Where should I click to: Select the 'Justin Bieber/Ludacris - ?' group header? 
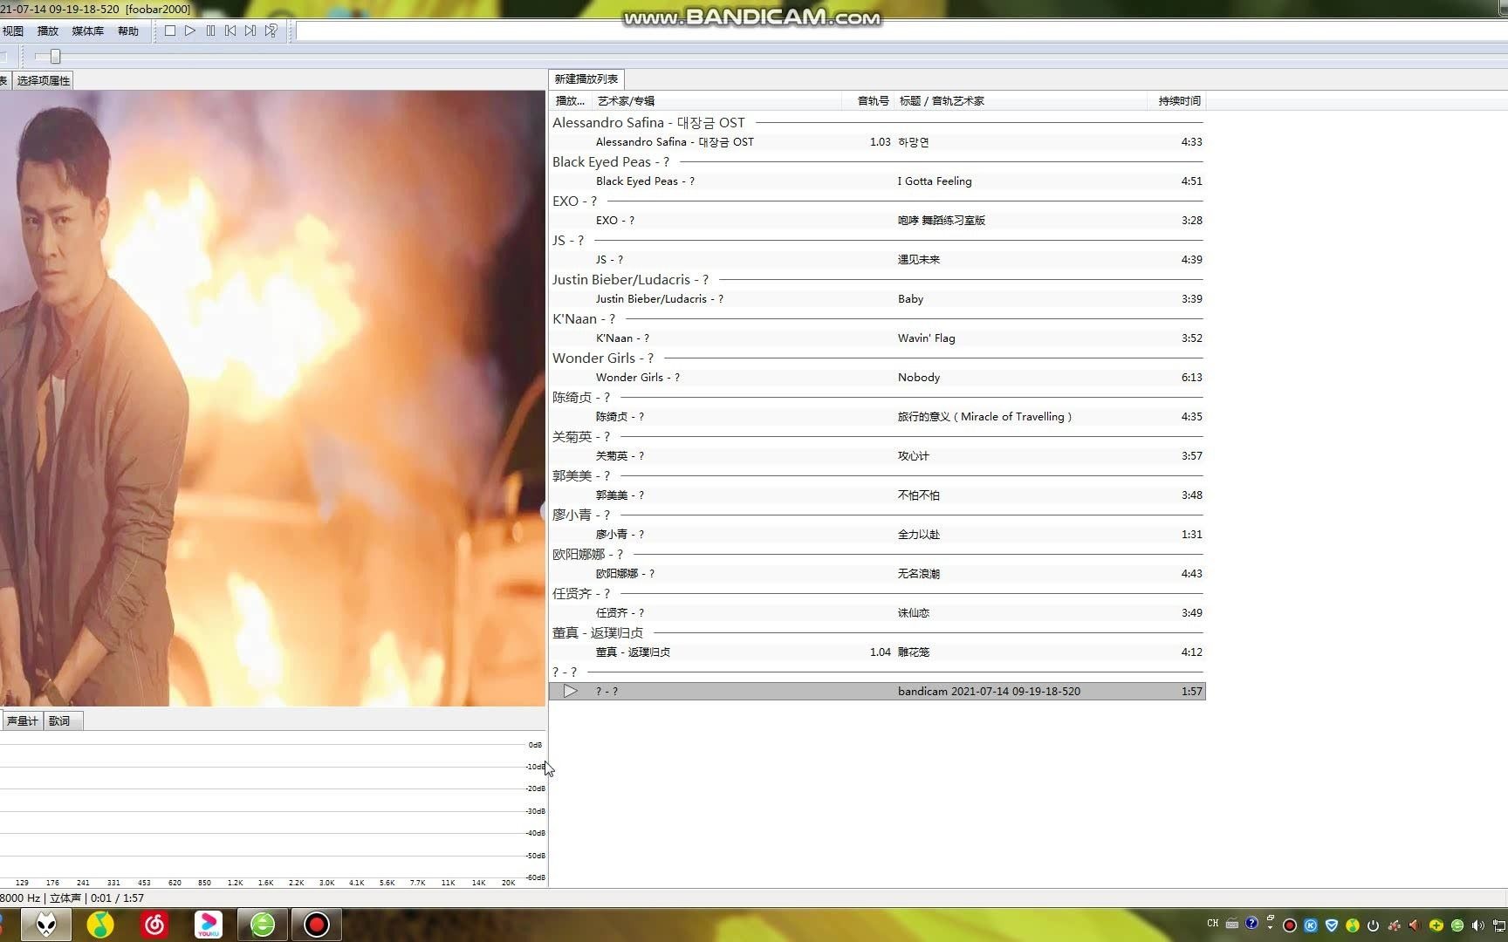(x=877, y=279)
